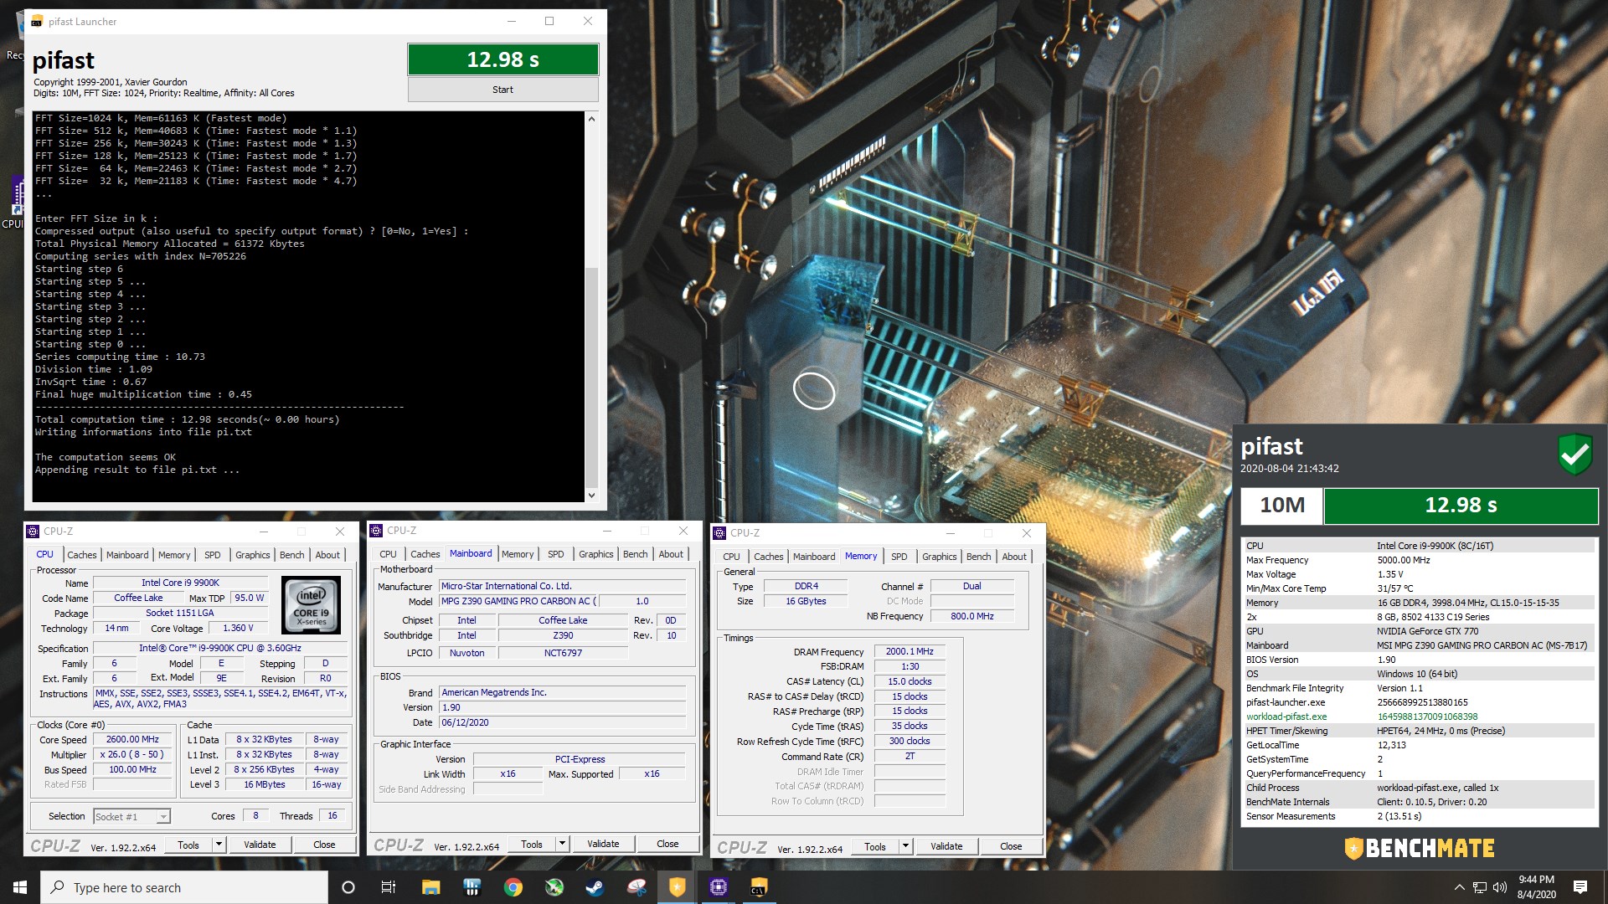Viewport: 1608px width, 904px height.
Task: Open the network tray icon
Action: coord(1480,887)
